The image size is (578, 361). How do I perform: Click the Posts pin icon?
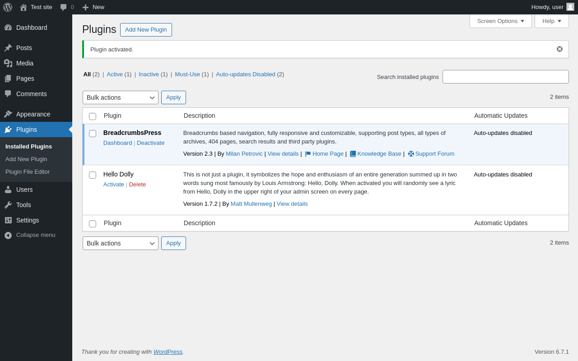click(8, 48)
